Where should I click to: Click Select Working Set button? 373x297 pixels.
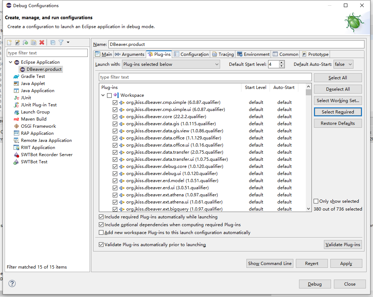(338, 101)
